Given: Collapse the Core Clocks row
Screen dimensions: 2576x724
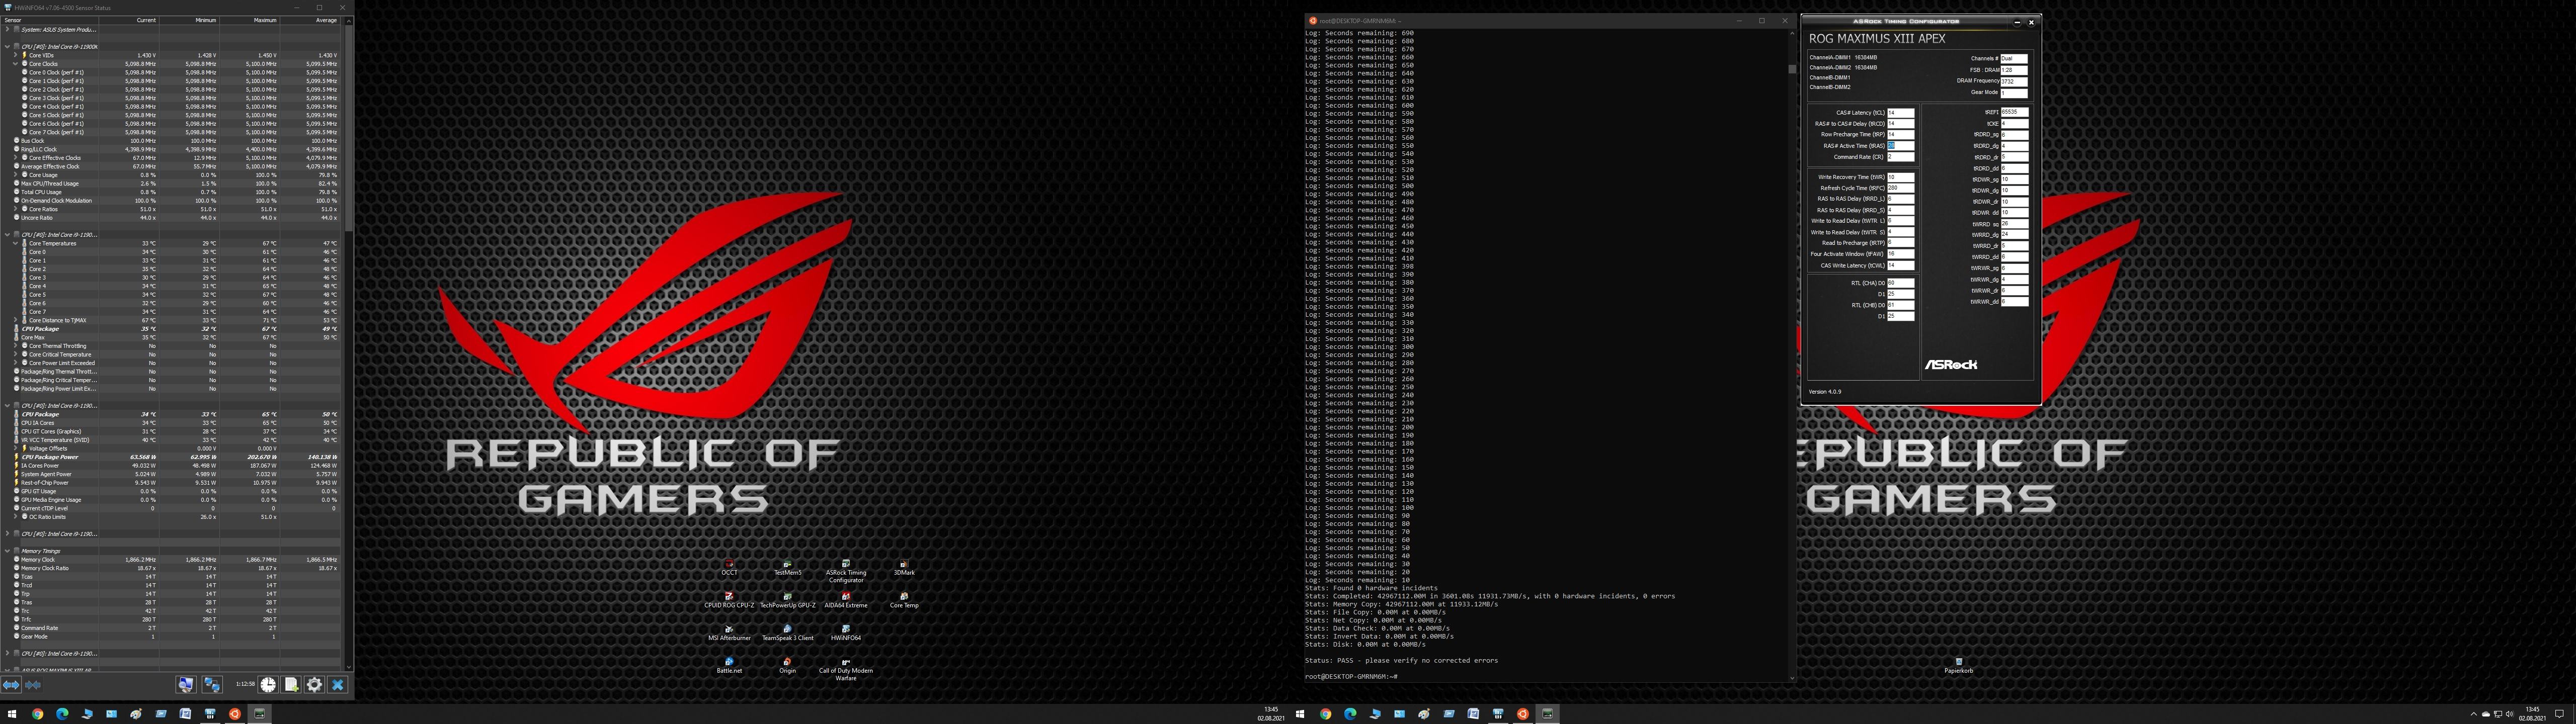Looking at the screenshot, I should tap(16, 64).
